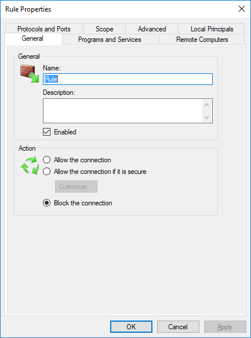This screenshot has height=338, width=251.
Task: Open the Scope tab
Action: click(x=104, y=29)
